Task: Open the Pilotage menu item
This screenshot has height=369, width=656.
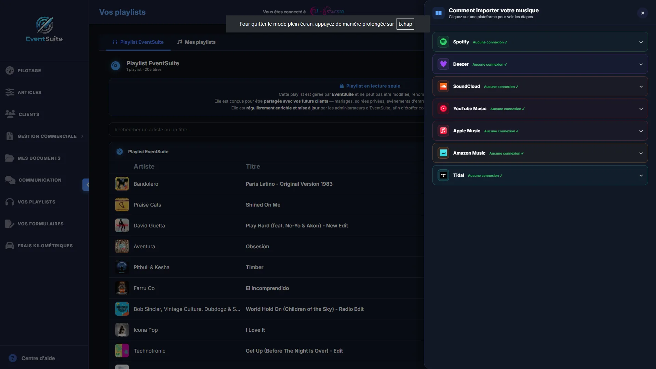Action: point(29,70)
